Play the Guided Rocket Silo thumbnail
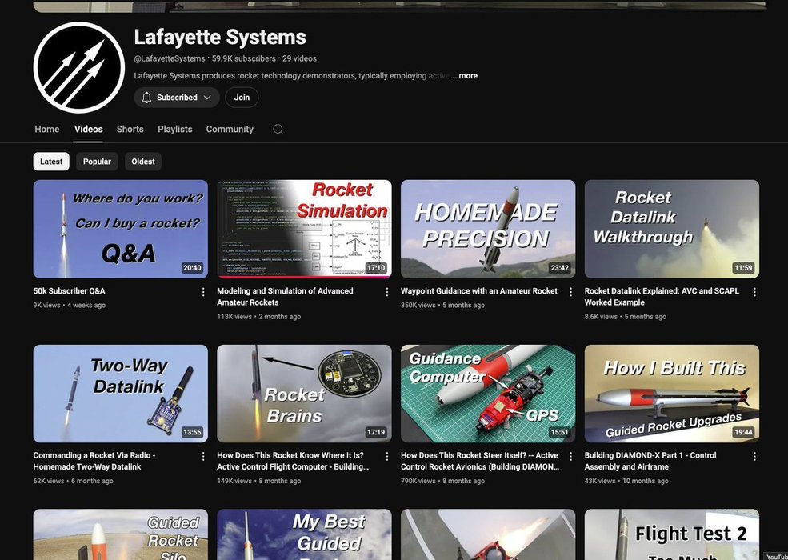Viewport: 788px width, 560px height. tap(121, 534)
